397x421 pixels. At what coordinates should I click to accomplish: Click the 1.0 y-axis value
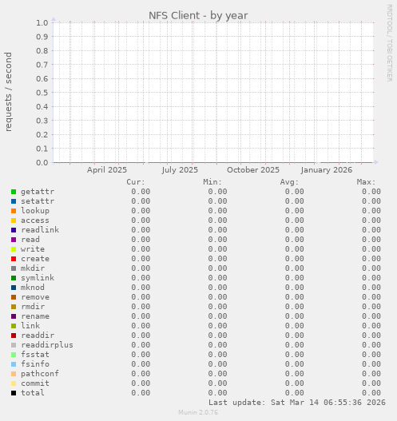42,23
